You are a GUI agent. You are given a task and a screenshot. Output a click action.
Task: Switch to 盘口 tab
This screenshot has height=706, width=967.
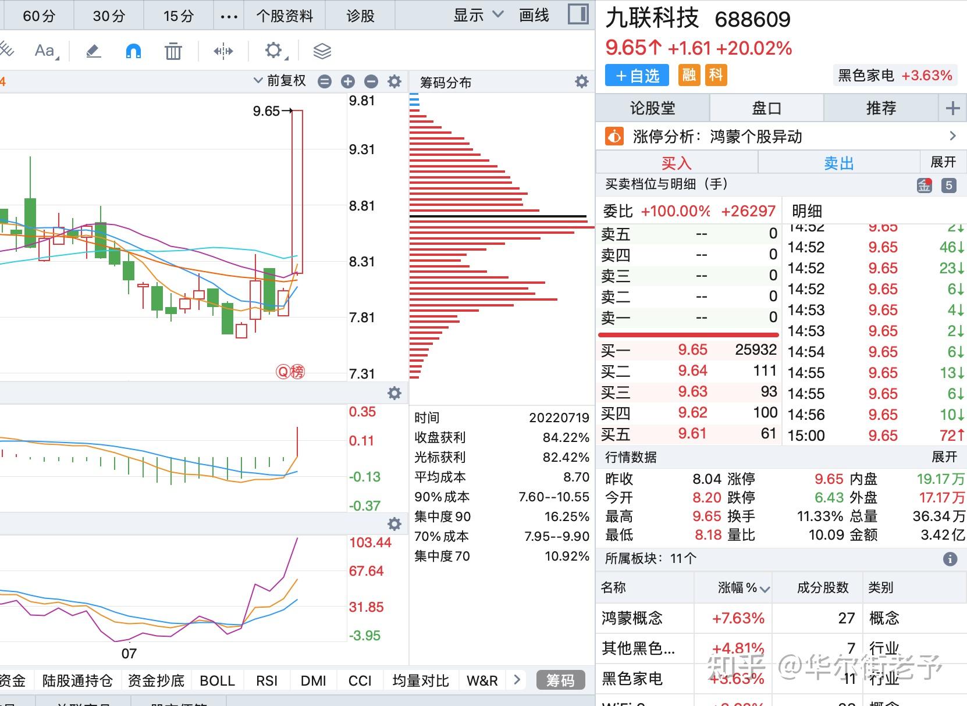click(x=766, y=108)
